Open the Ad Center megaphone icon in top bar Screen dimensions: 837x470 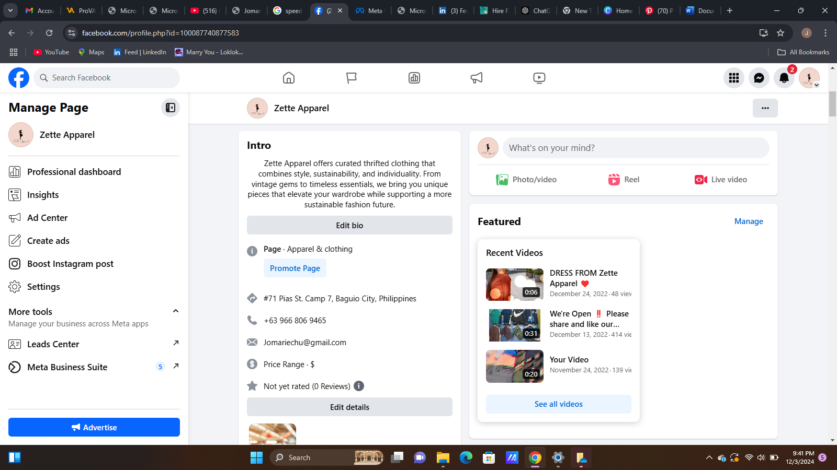(477, 78)
